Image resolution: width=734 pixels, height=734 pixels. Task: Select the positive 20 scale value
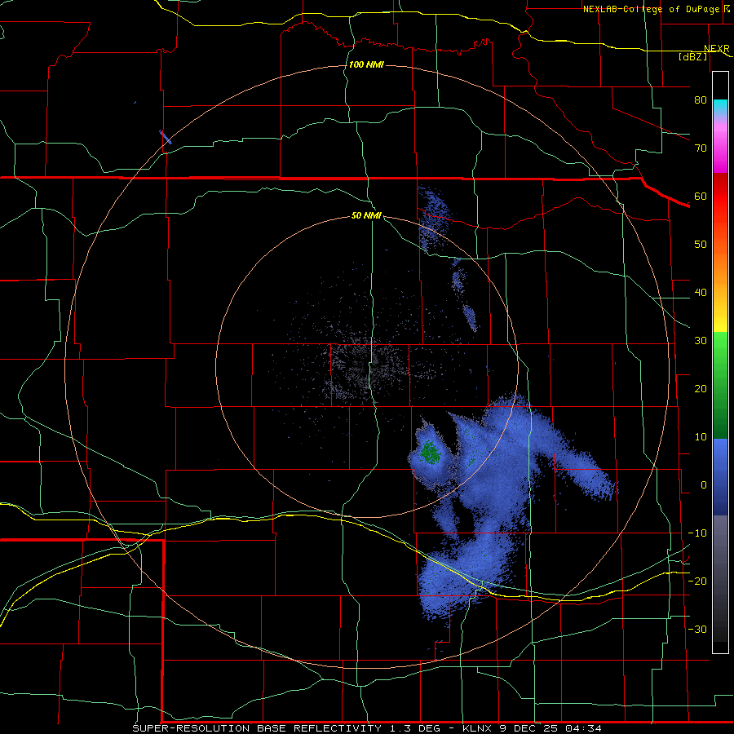(701, 388)
